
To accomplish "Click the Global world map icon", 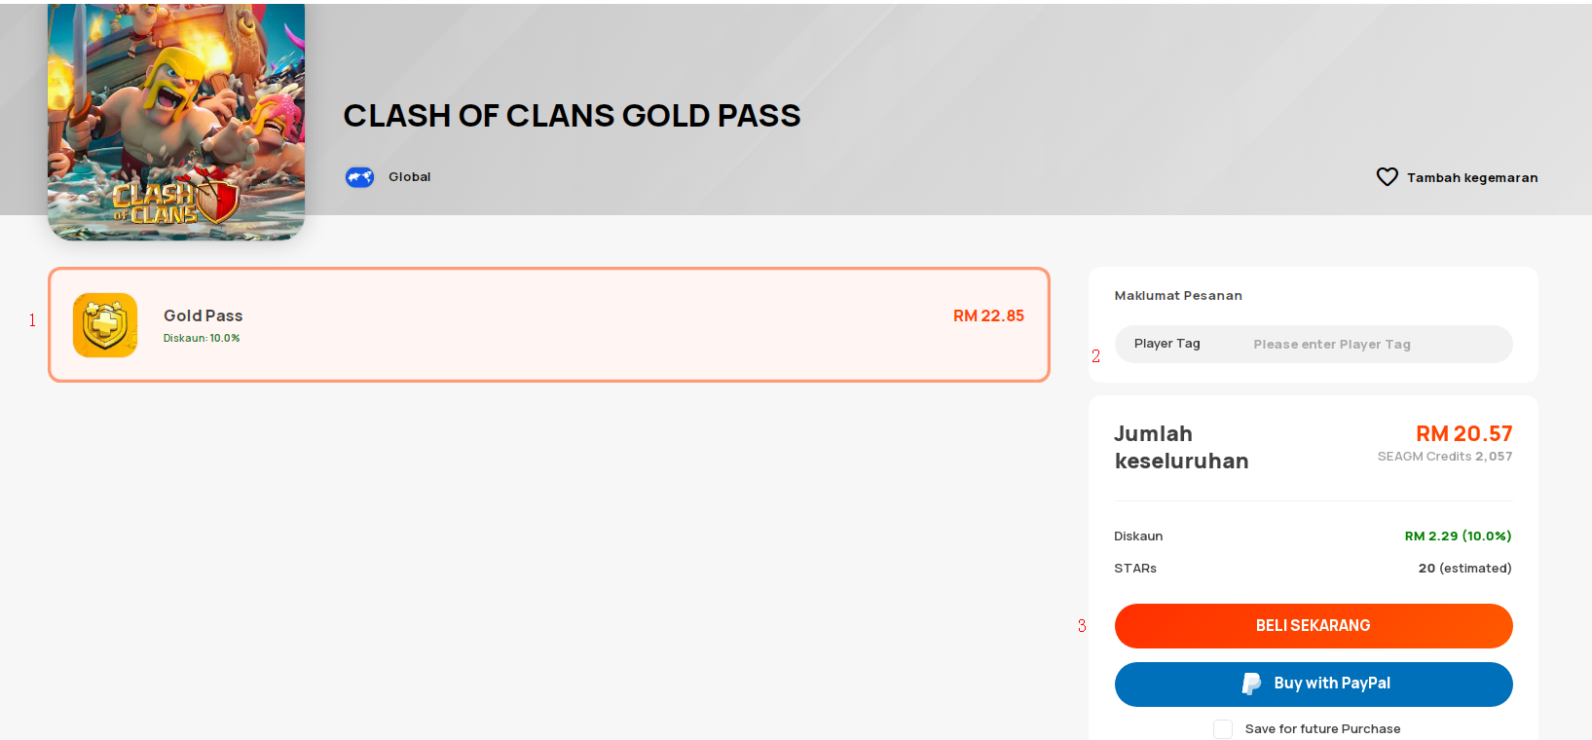I will click(x=359, y=177).
